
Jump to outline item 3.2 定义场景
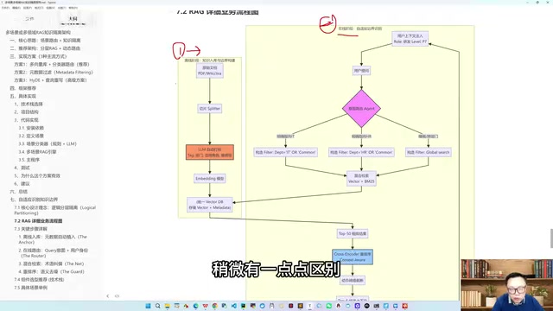31,136
